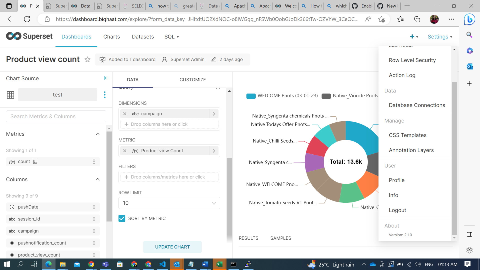Collapse the Metrics section
480x270 pixels.
click(97, 134)
